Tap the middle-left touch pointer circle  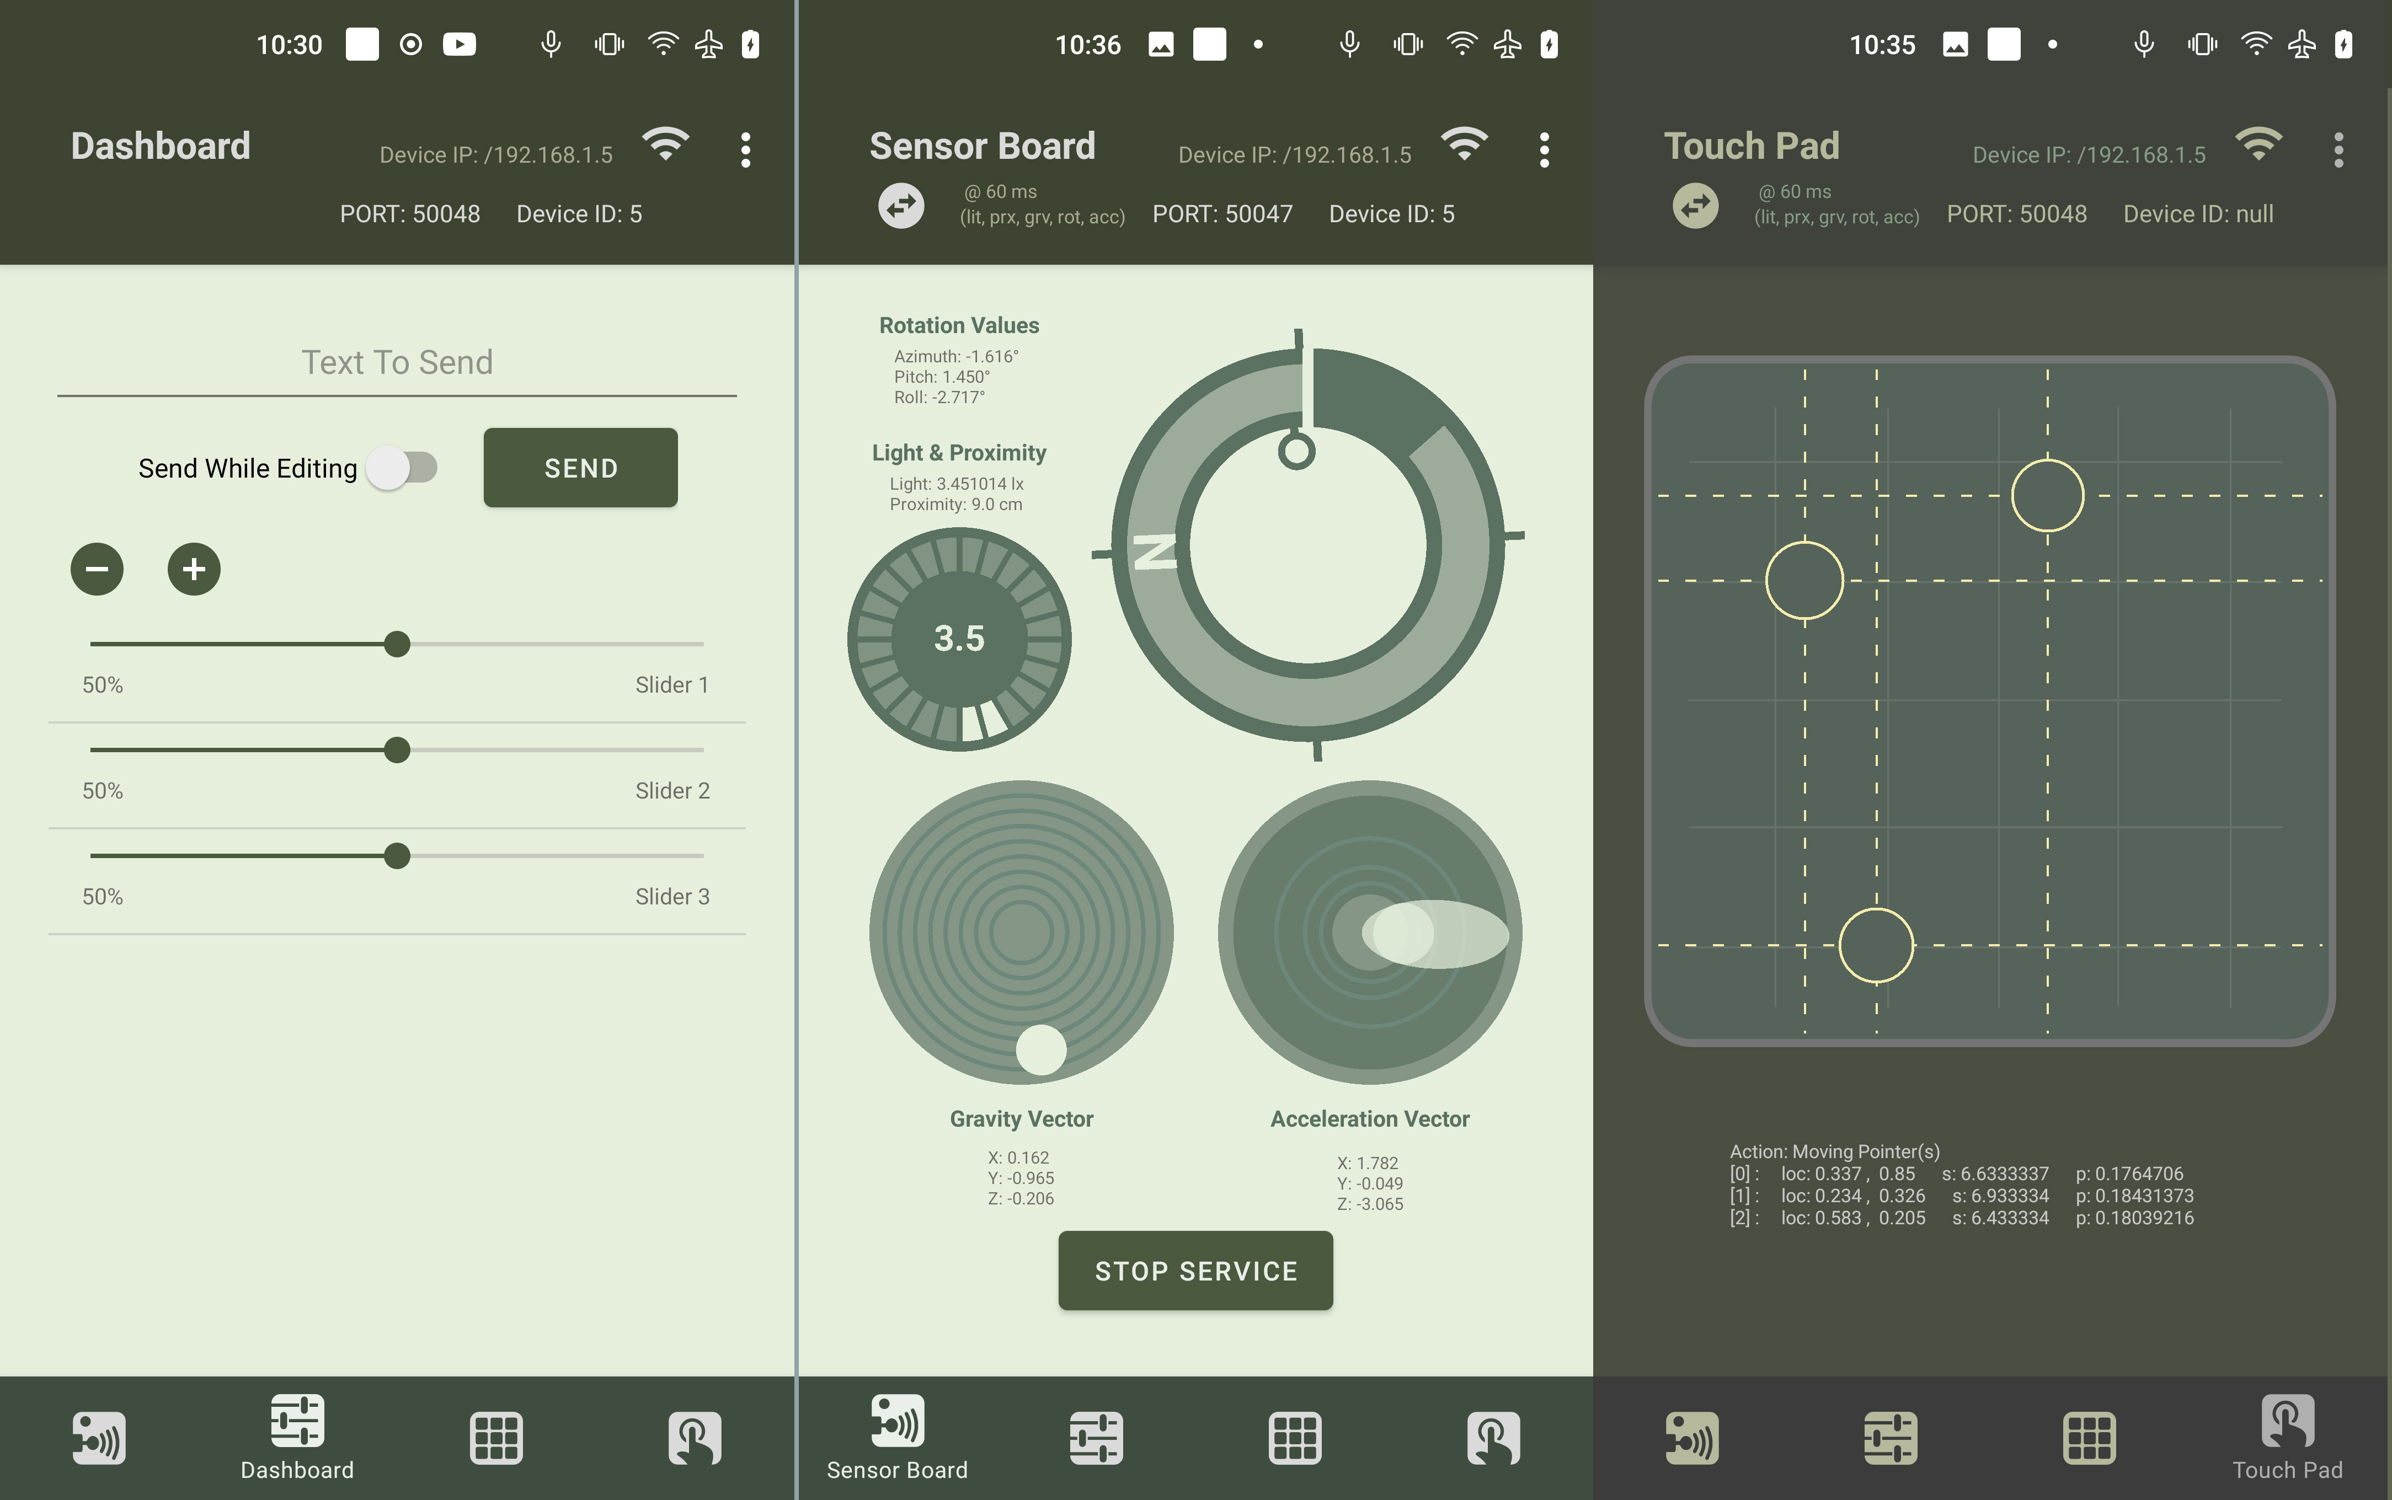1804,580
